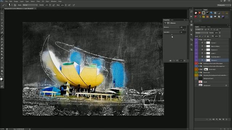
Task: Select the Clone Stamp tool
Action: coord(2,39)
